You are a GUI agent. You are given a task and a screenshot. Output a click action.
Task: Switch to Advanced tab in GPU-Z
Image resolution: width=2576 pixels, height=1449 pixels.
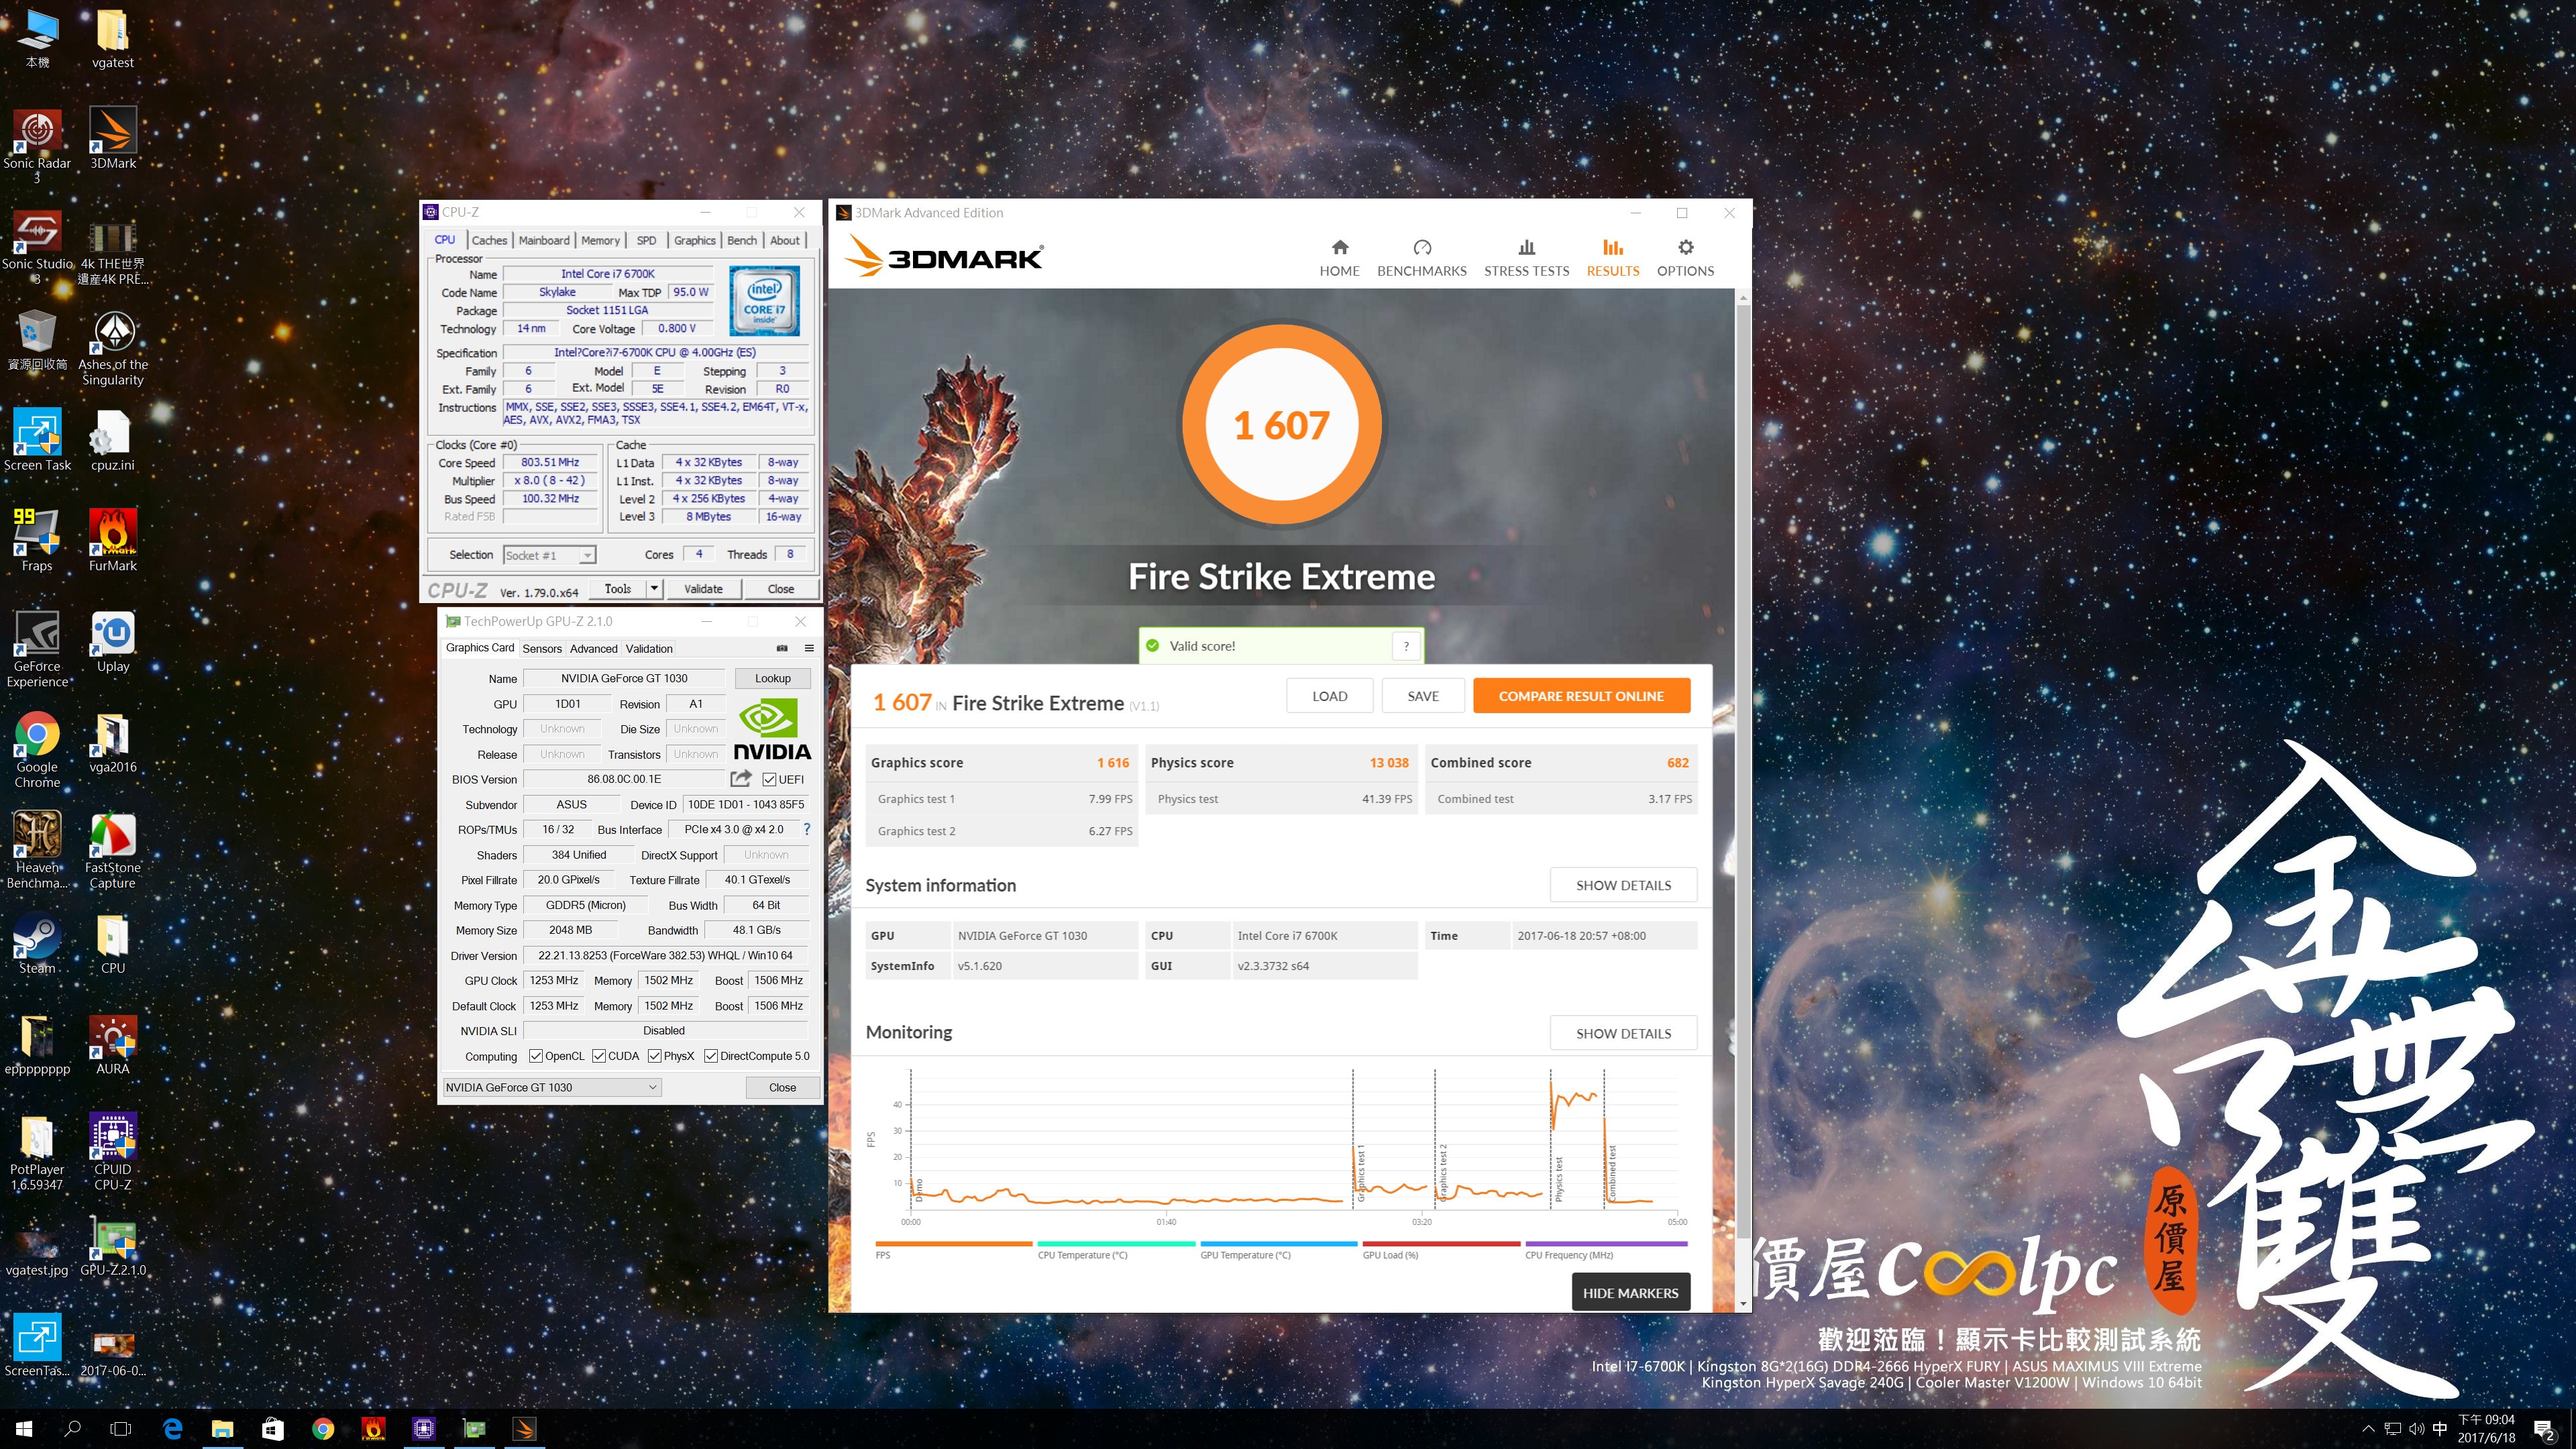coord(593,649)
